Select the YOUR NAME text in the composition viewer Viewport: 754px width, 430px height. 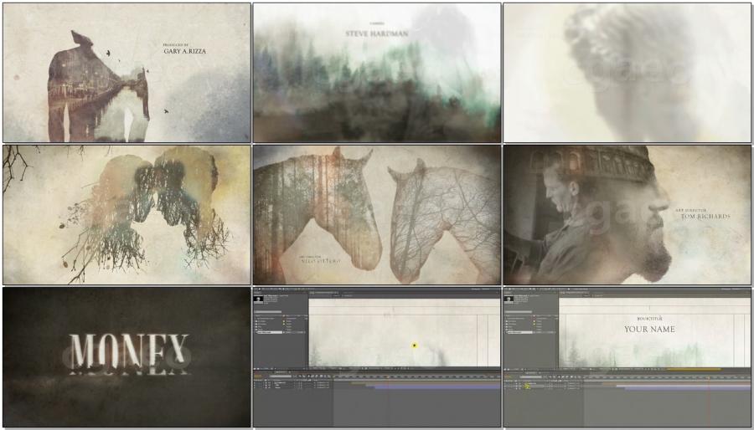coord(649,329)
